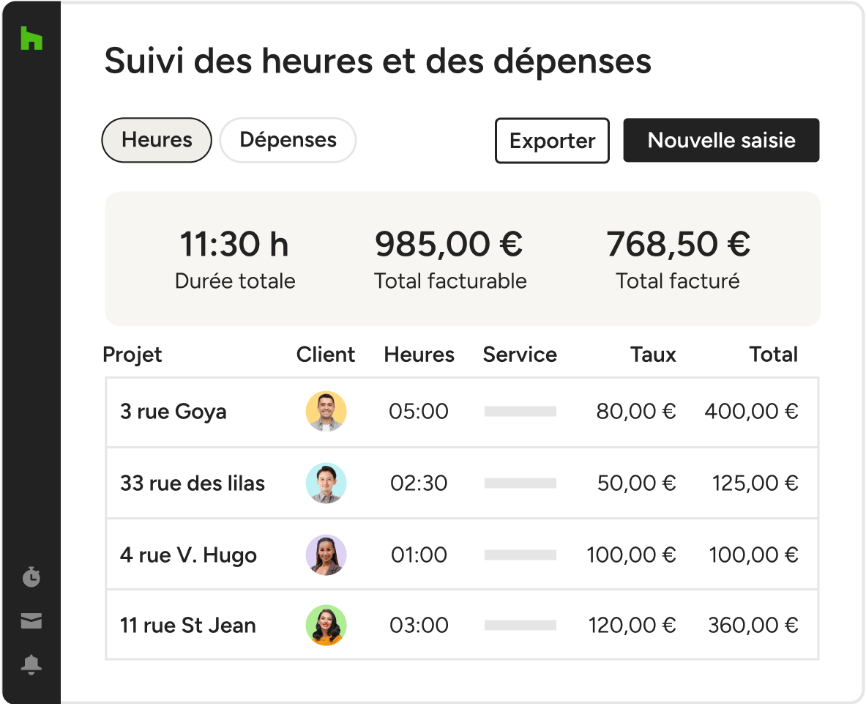866x704 pixels.
Task: Click the Nouvelle saisie button
Action: pyautogui.click(x=721, y=140)
